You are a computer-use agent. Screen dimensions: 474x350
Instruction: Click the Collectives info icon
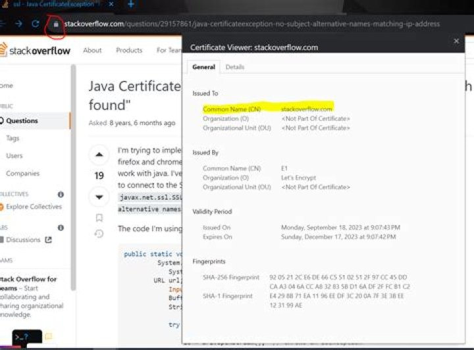(61, 194)
